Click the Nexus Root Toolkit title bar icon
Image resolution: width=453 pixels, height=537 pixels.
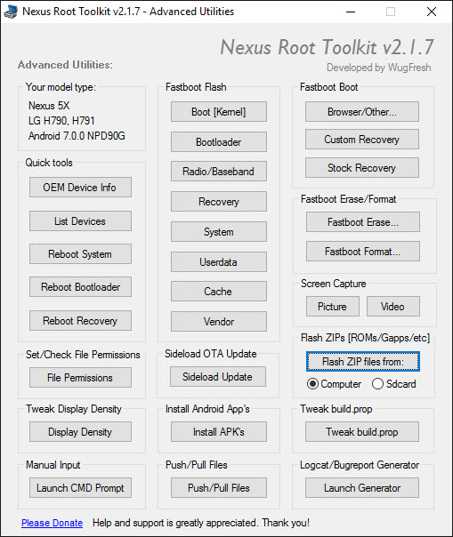(x=11, y=12)
